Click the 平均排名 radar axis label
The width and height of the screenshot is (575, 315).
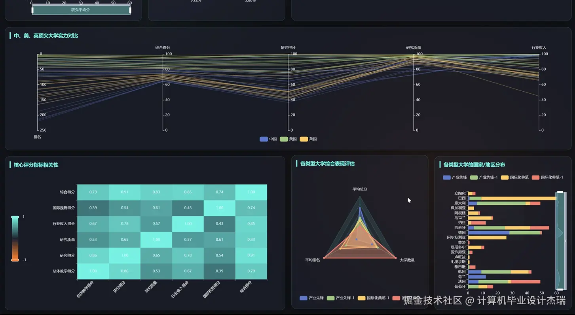tap(313, 260)
